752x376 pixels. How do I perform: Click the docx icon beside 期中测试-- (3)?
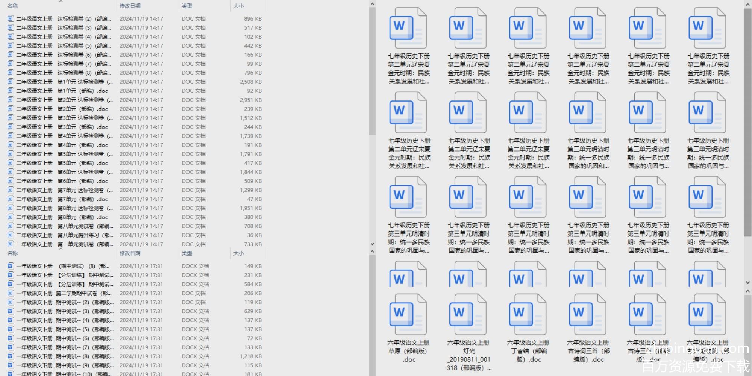[x=11, y=311]
